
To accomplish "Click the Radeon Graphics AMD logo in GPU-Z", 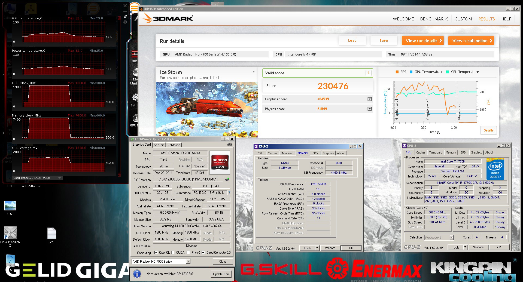I will [220, 163].
